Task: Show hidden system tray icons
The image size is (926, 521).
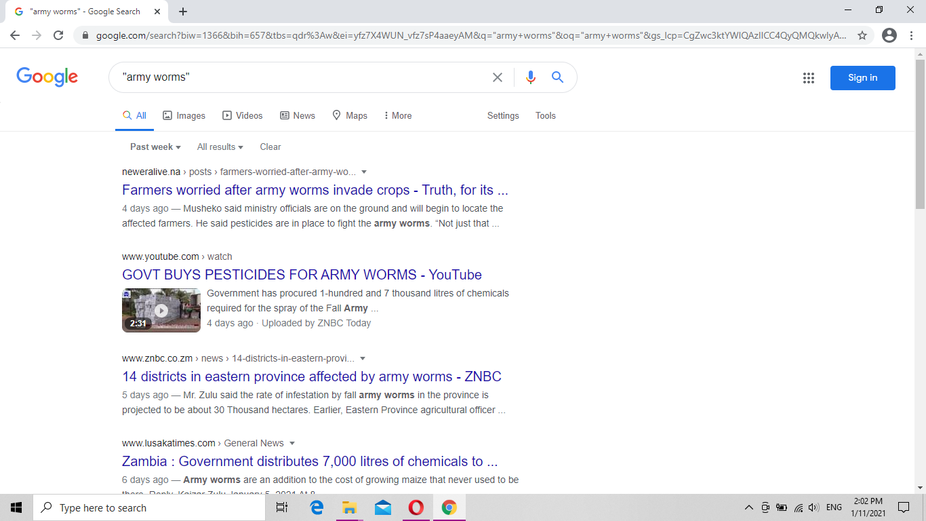Action: tap(749, 507)
